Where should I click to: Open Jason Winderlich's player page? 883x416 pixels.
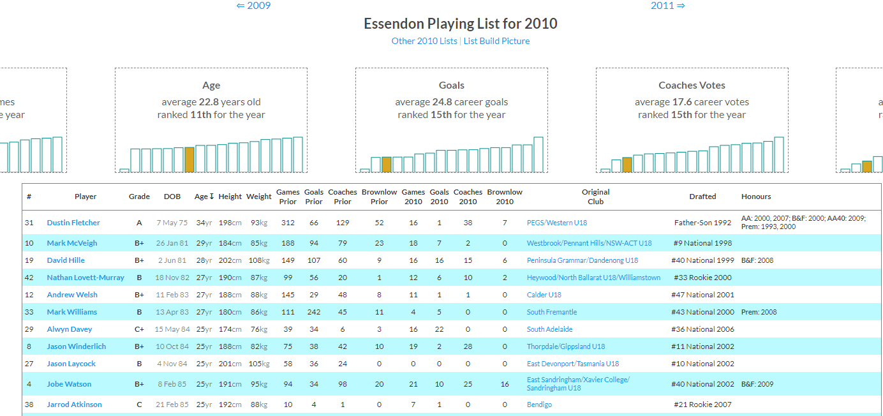pyautogui.click(x=77, y=346)
